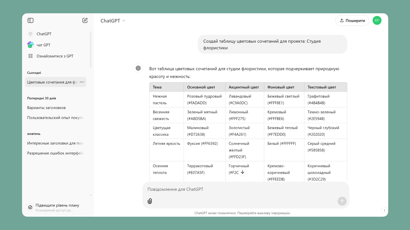This screenshot has width=410, height=230.
Task: Start a new chat with compose icon
Action: point(85,20)
